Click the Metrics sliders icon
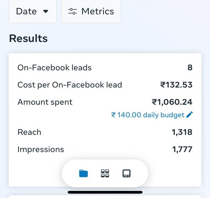This screenshot has width=210, height=198. tap(72, 11)
